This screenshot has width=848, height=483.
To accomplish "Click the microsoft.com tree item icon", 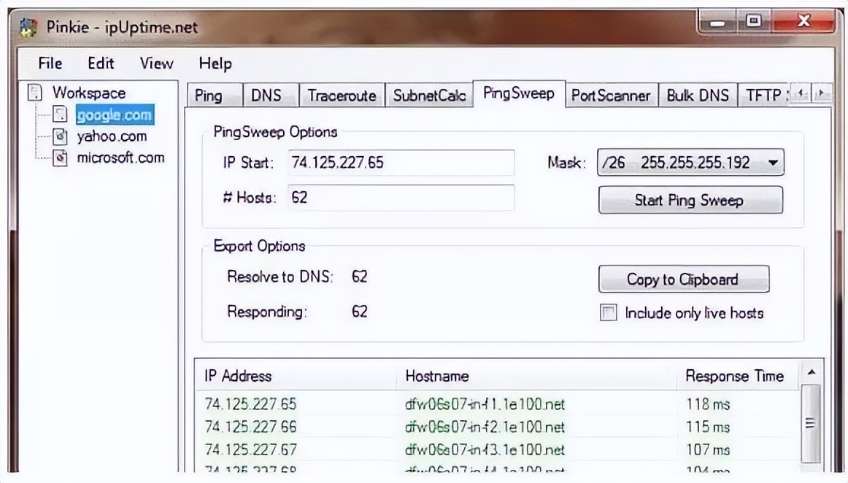I will (x=60, y=158).
